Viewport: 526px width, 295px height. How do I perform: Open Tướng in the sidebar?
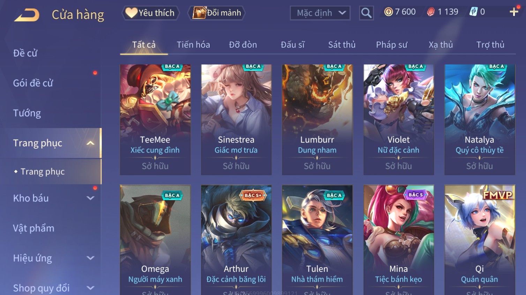point(27,113)
